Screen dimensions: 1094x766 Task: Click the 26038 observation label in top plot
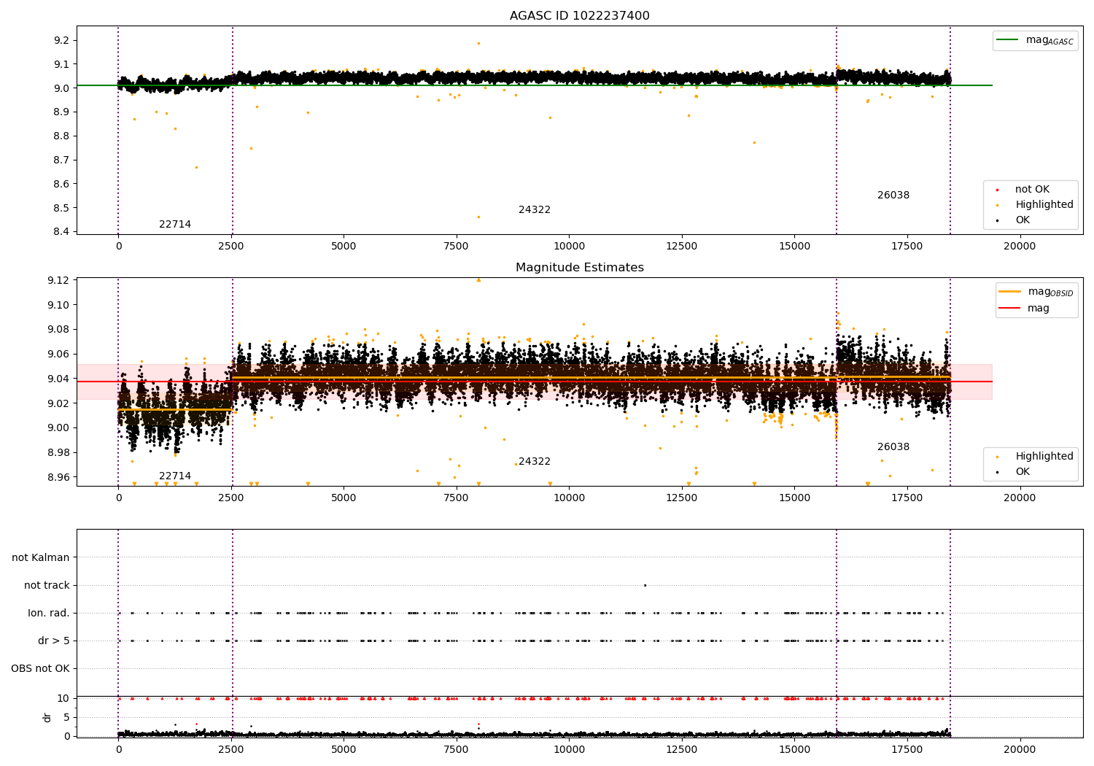[893, 196]
